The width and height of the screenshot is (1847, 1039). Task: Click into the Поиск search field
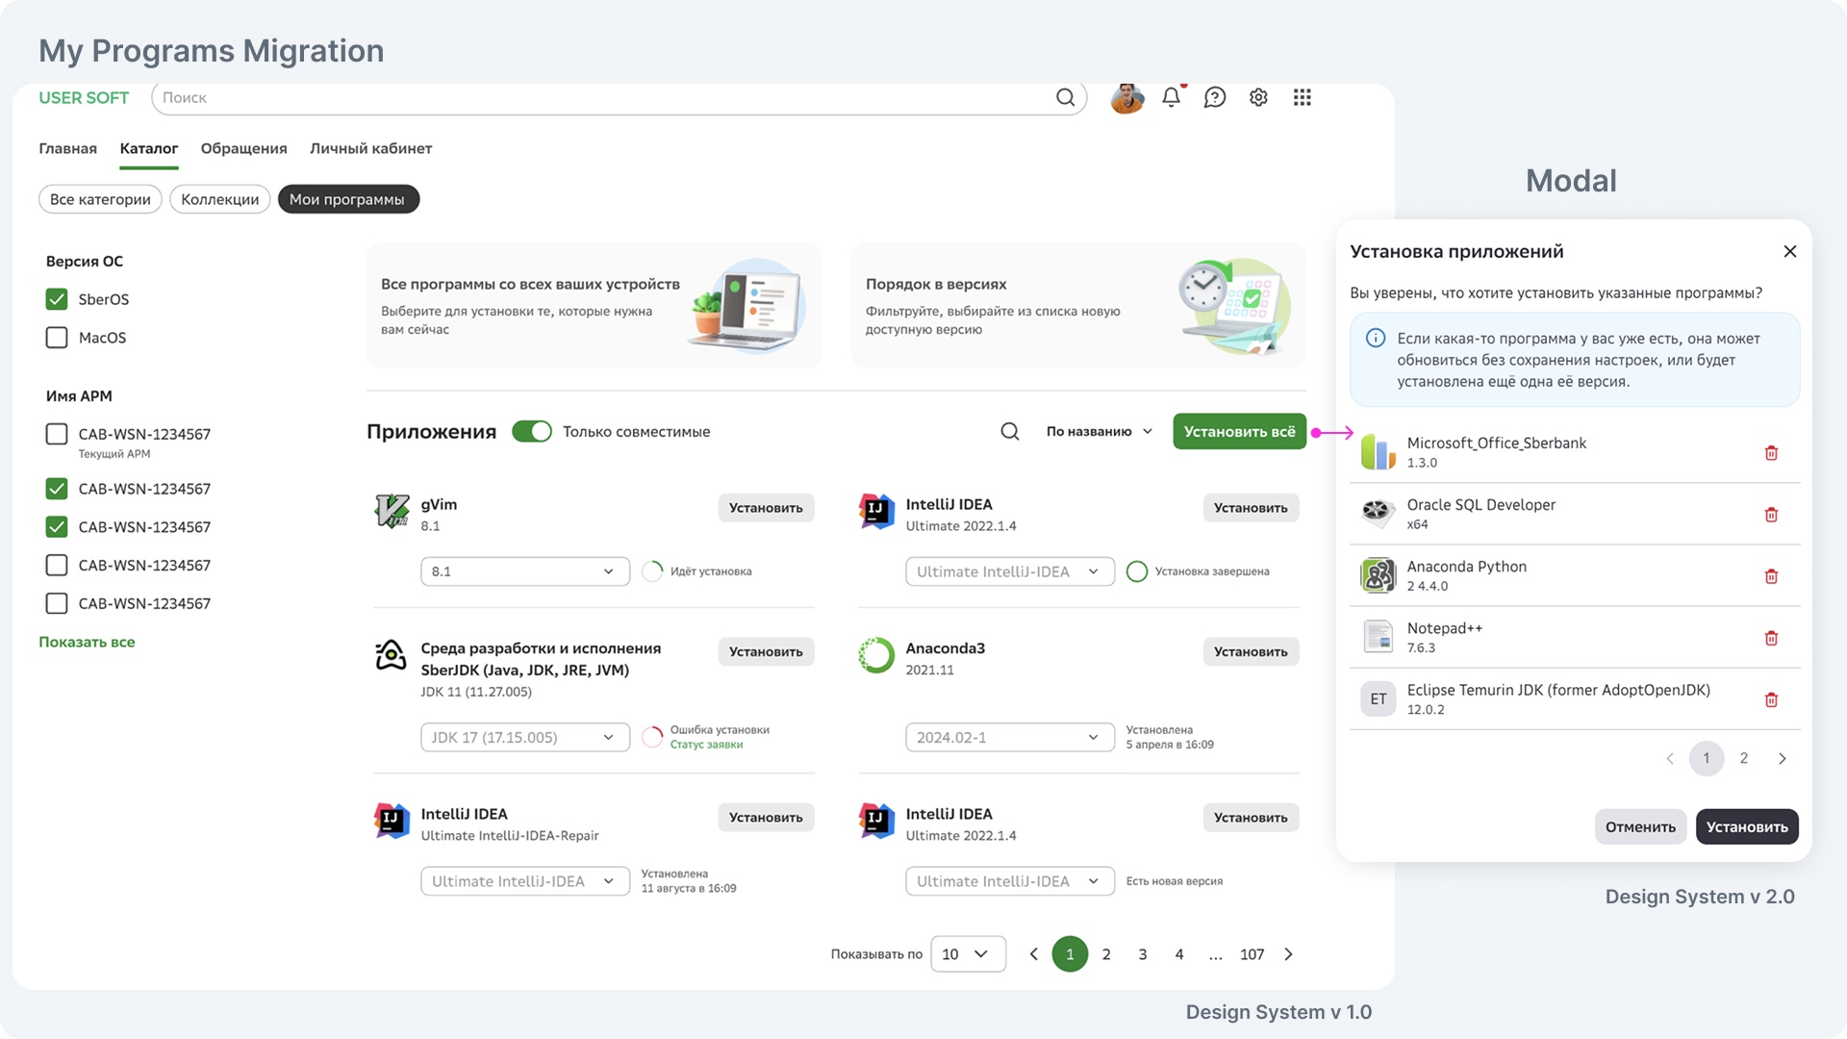(x=596, y=97)
